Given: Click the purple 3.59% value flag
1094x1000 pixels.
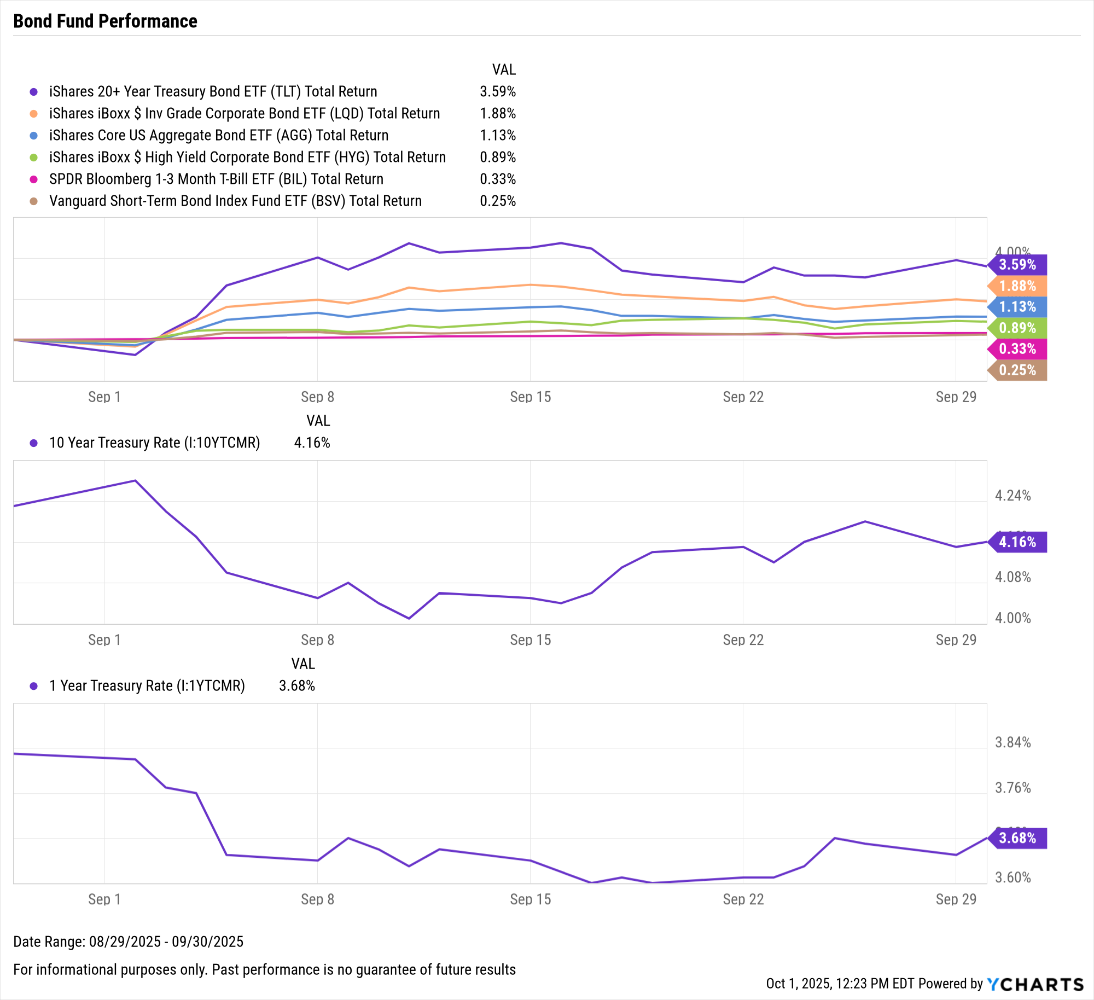Looking at the screenshot, I should click(1017, 265).
